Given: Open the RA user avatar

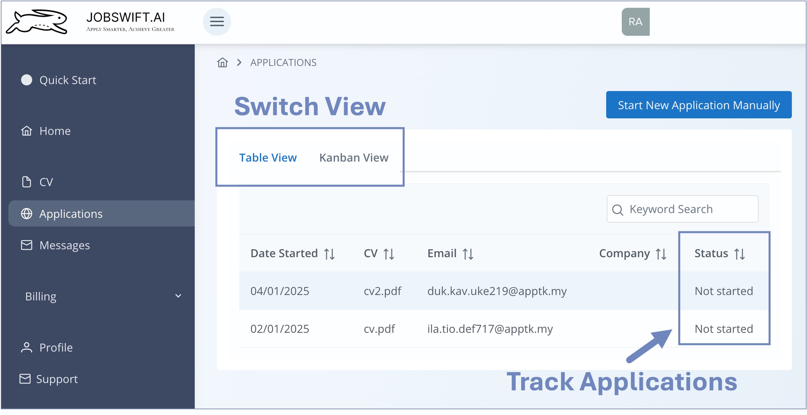Looking at the screenshot, I should click(635, 21).
